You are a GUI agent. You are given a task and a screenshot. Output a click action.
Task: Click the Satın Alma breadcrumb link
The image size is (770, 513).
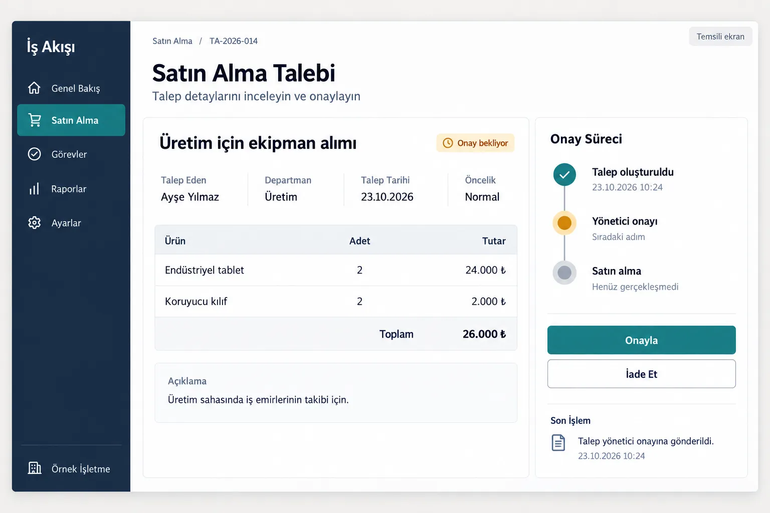coord(172,41)
